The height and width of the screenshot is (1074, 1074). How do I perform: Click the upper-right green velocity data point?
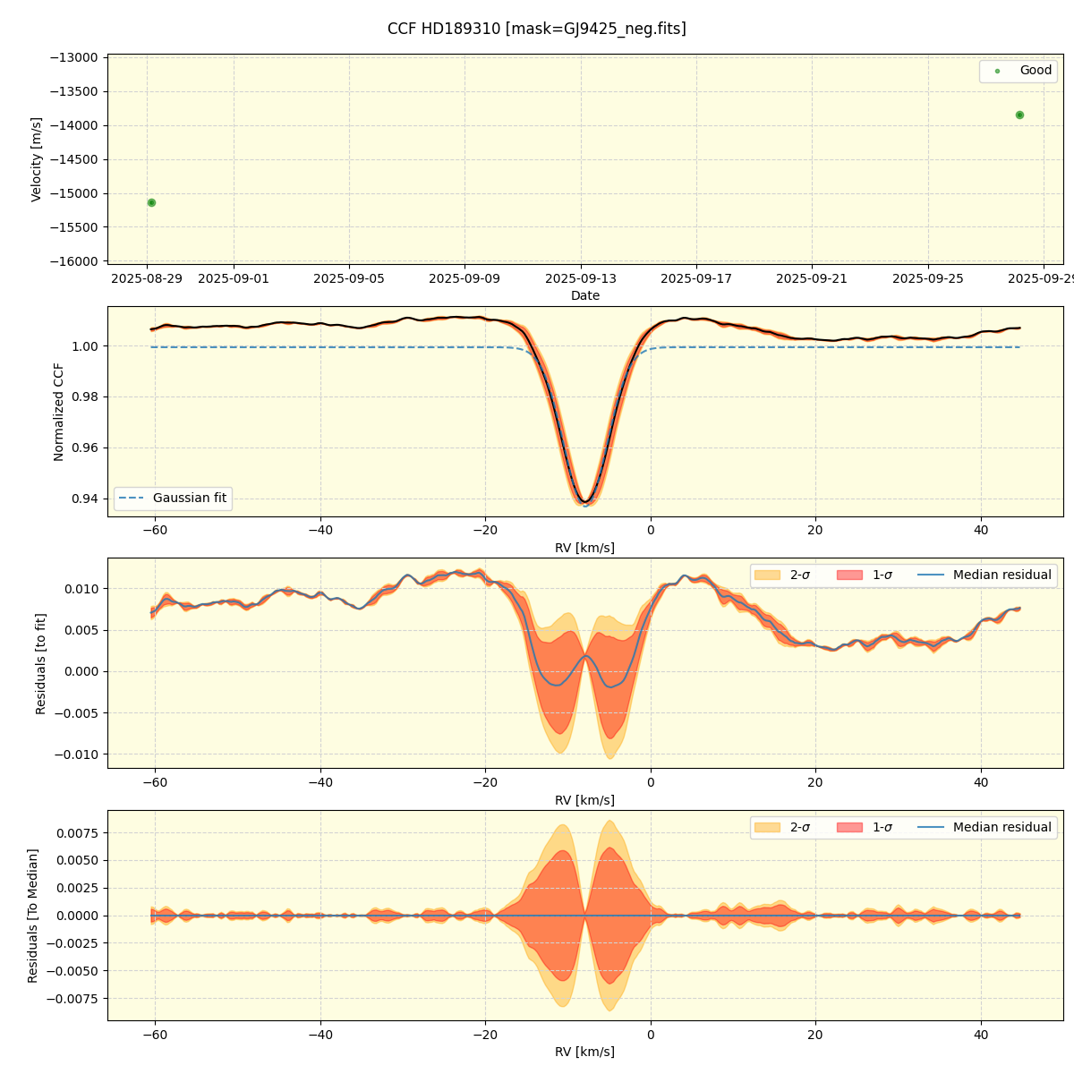click(x=1019, y=115)
